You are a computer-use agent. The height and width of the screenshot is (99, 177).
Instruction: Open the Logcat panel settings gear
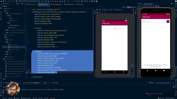[x=171, y=79]
